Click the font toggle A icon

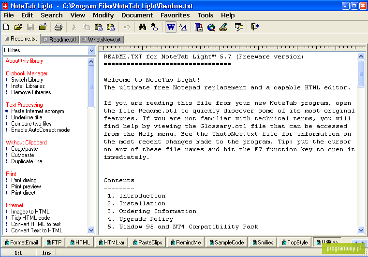click(183, 27)
